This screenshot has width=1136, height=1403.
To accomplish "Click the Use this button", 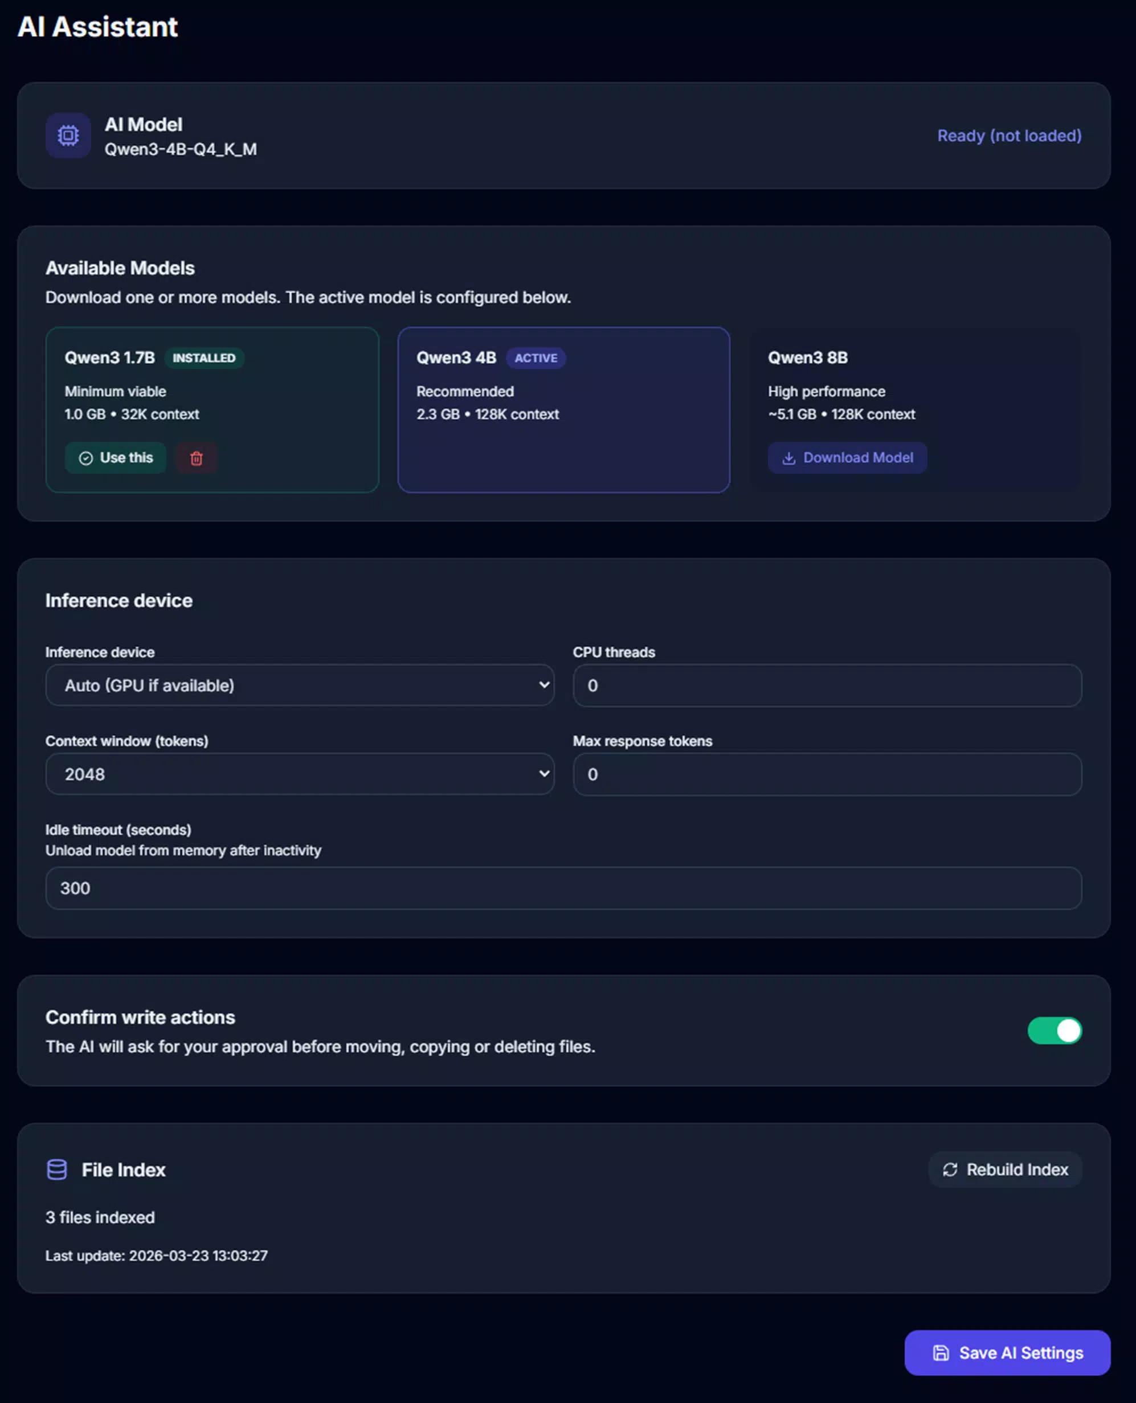I will [115, 458].
